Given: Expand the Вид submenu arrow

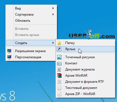Looking at the screenshot, I should (x=53, y=8).
